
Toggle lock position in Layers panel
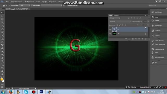123,25
